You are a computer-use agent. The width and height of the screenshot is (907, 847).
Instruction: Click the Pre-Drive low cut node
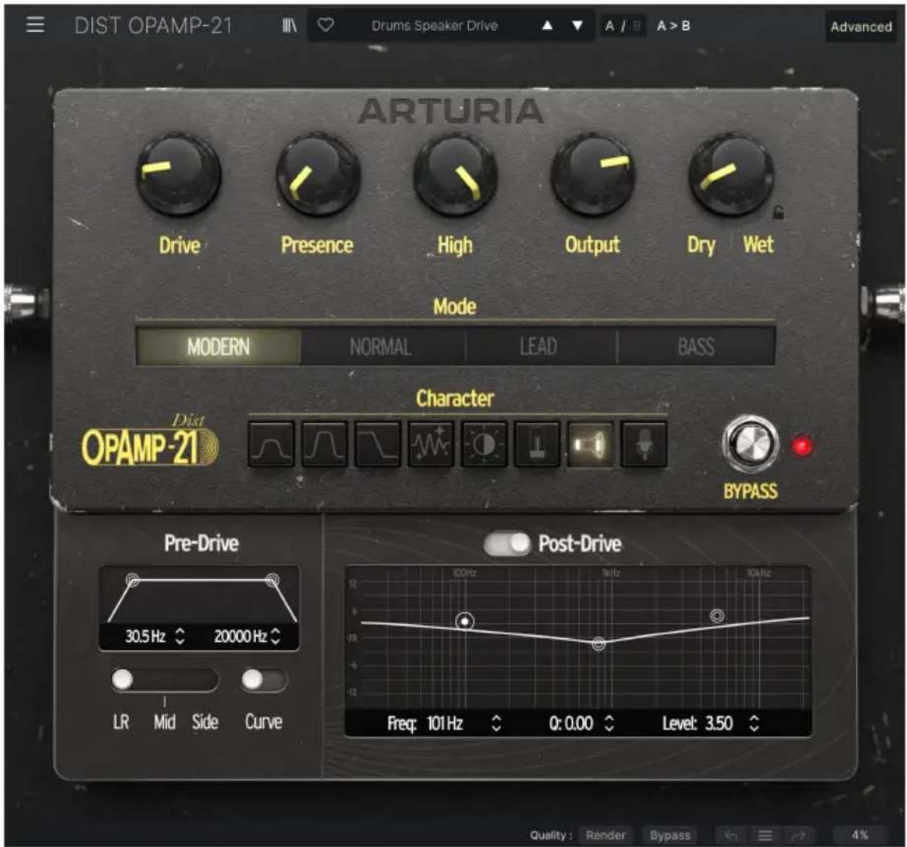[x=132, y=579]
